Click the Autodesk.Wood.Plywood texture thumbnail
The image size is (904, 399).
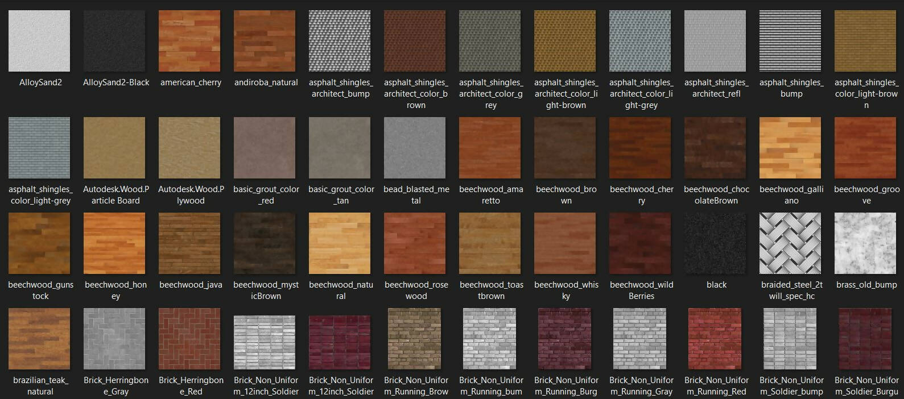click(x=189, y=148)
